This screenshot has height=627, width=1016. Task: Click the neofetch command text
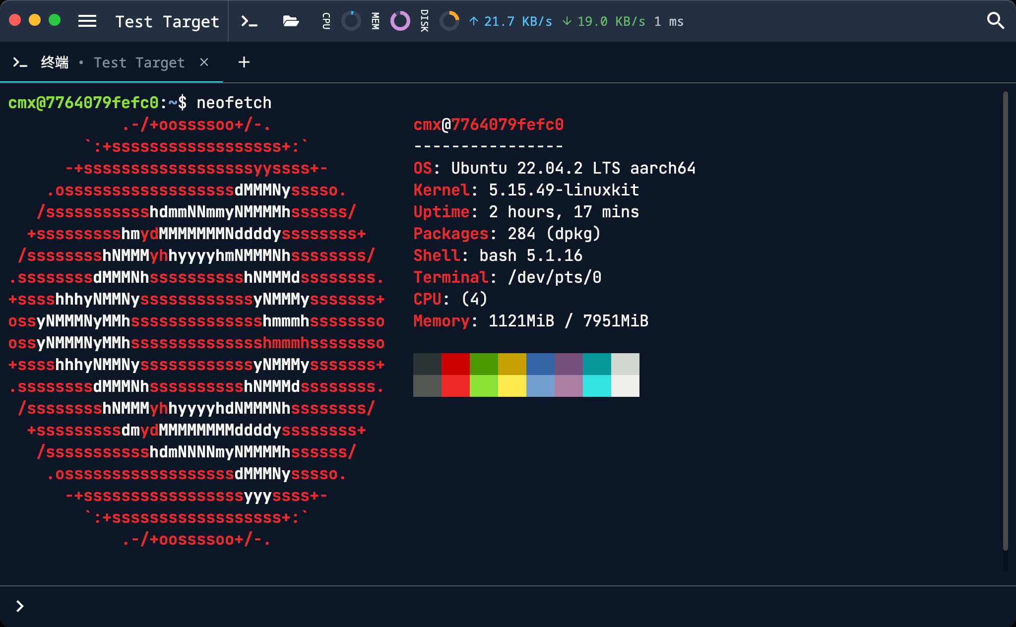[x=234, y=103]
